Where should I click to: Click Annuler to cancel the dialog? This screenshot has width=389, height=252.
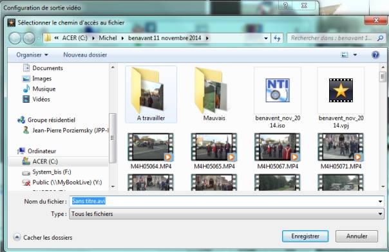(357, 236)
